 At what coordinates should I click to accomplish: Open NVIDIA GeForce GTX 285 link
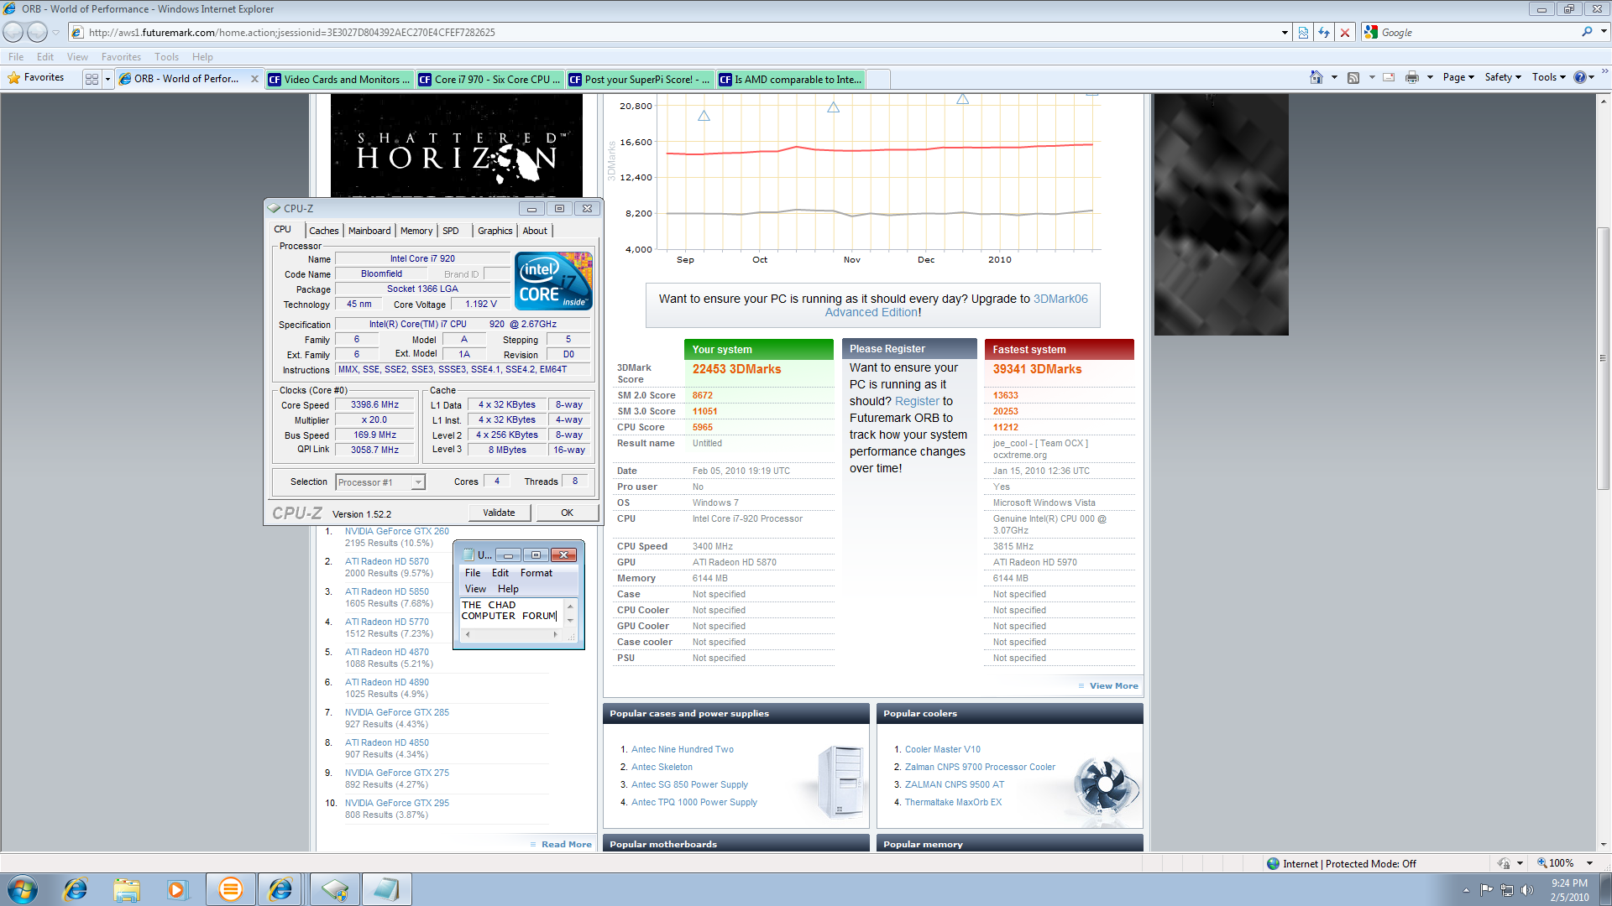click(396, 712)
